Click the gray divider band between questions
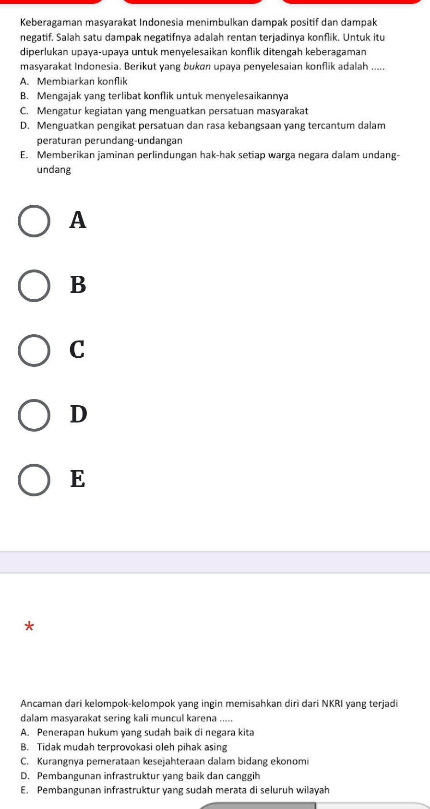 coord(215,562)
